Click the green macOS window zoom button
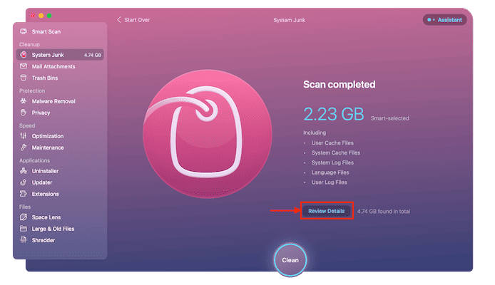Viewport: 495px width, 285px height. (x=49, y=16)
